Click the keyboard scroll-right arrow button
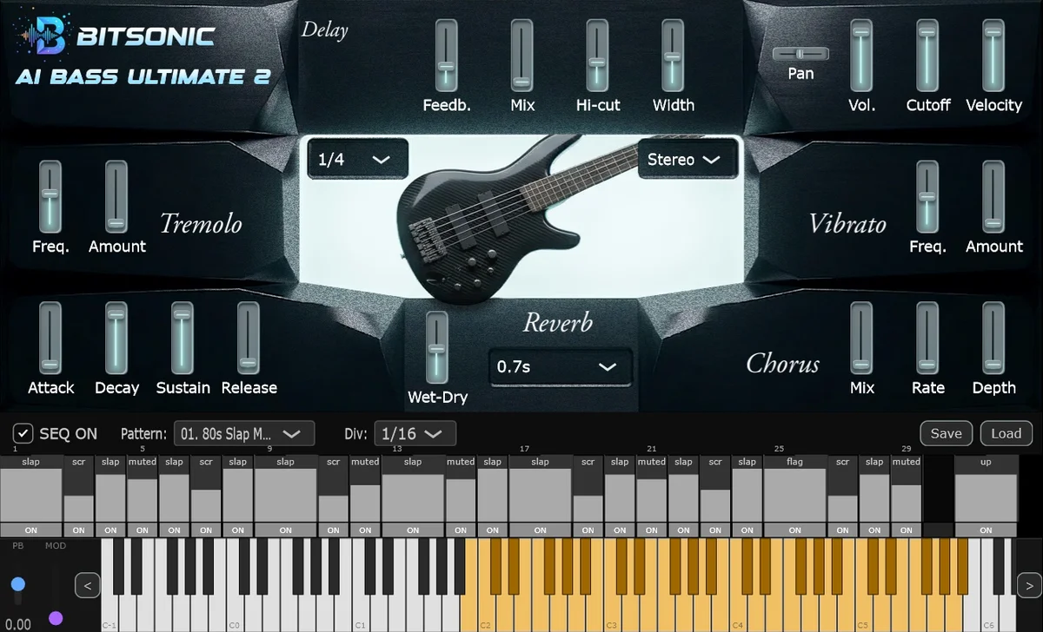Screen dimensions: 1043x632 point(1028,586)
